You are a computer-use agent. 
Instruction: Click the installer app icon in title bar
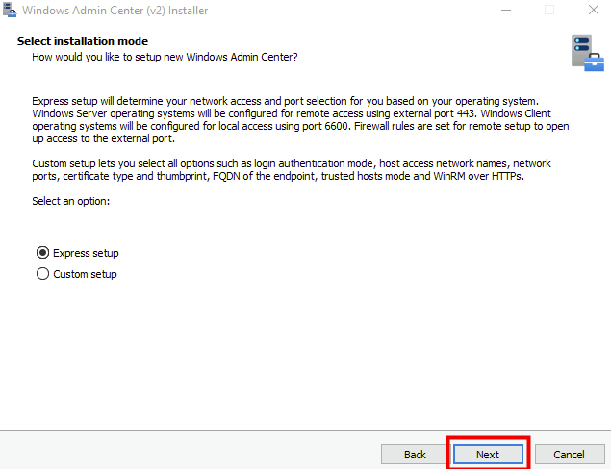pos(11,11)
